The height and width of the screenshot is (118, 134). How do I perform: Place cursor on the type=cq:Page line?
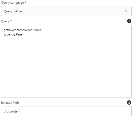tap(13, 34)
